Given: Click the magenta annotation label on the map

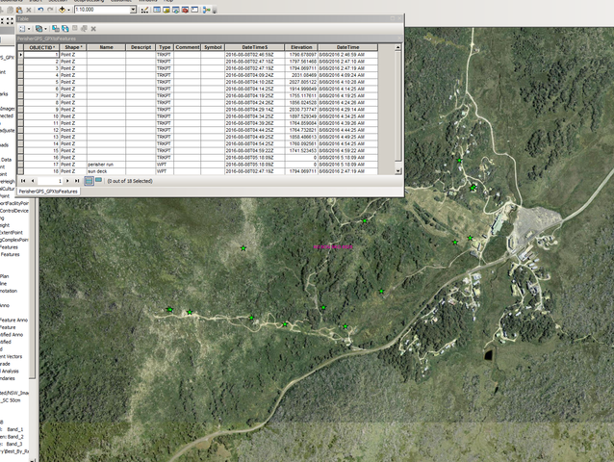Looking at the screenshot, I should coord(333,247).
